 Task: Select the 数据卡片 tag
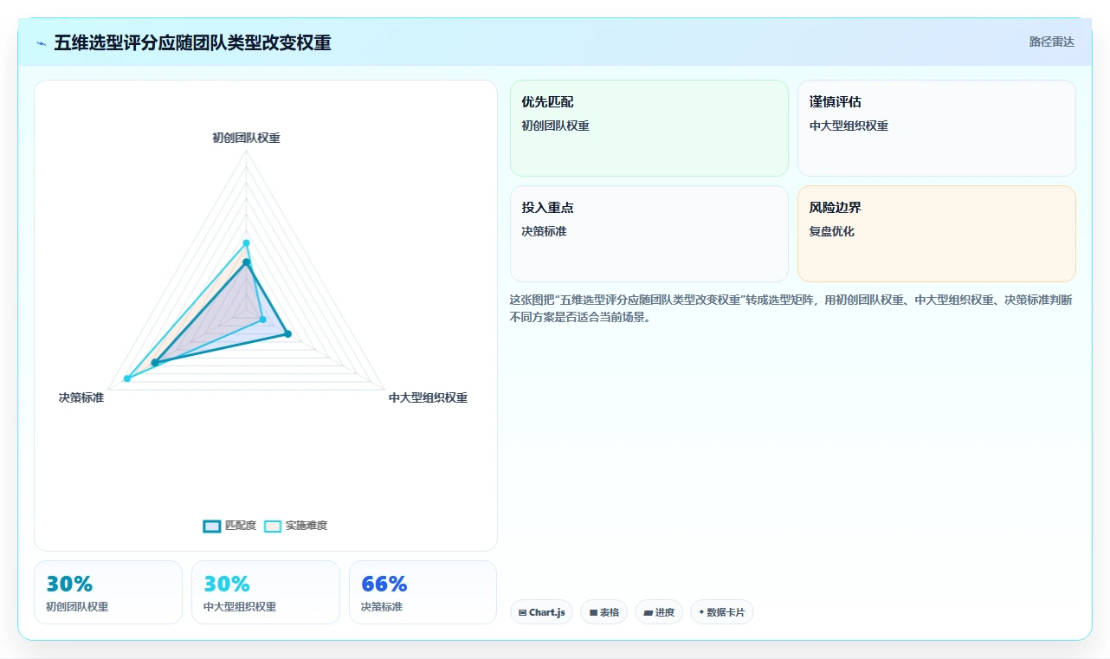tap(722, 612)
